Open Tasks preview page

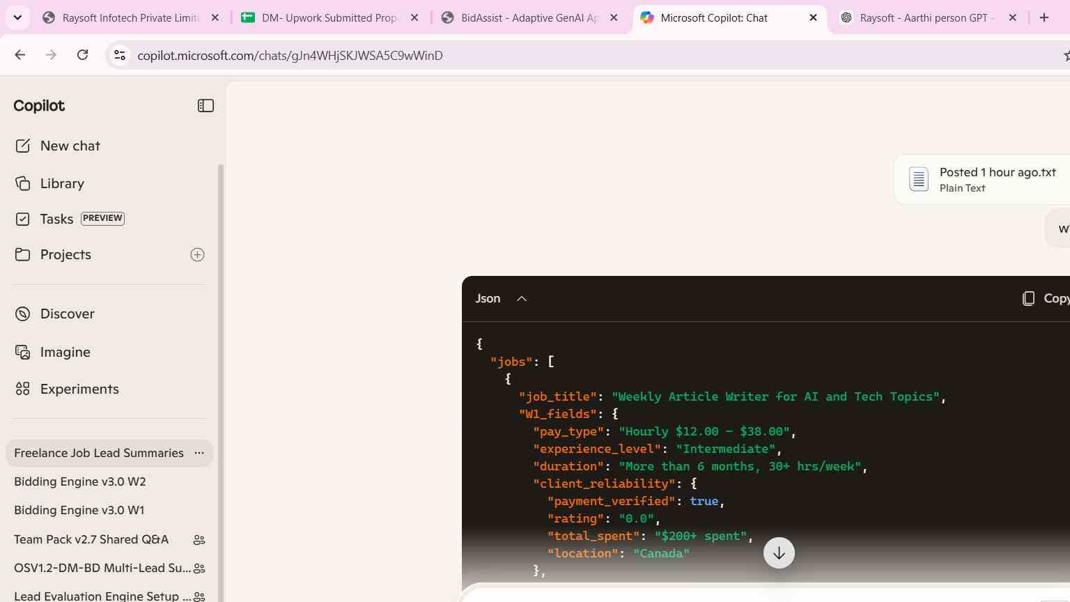pos(69,219)
